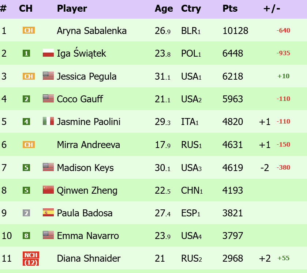Image resolution: width=307 pixels, height=273 pixels.
Task: Click the green career-high badge 8 for Emma Navarro
Action: coord(26,236)
